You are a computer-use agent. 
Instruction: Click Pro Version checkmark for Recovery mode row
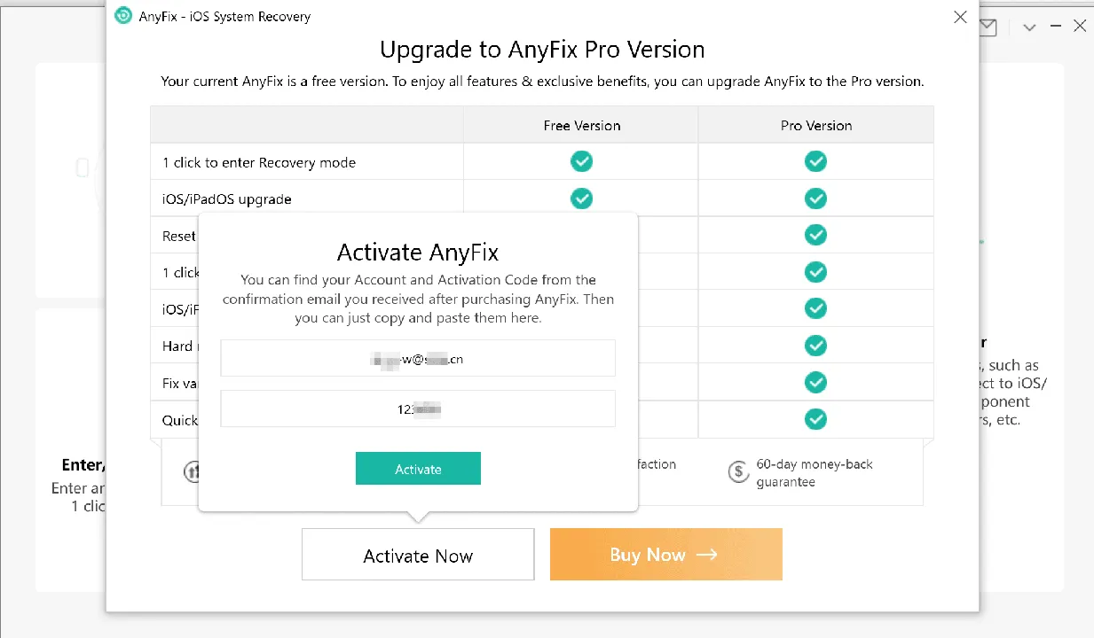815,161
